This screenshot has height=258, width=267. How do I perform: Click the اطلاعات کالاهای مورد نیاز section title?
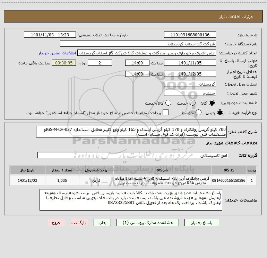231,143
